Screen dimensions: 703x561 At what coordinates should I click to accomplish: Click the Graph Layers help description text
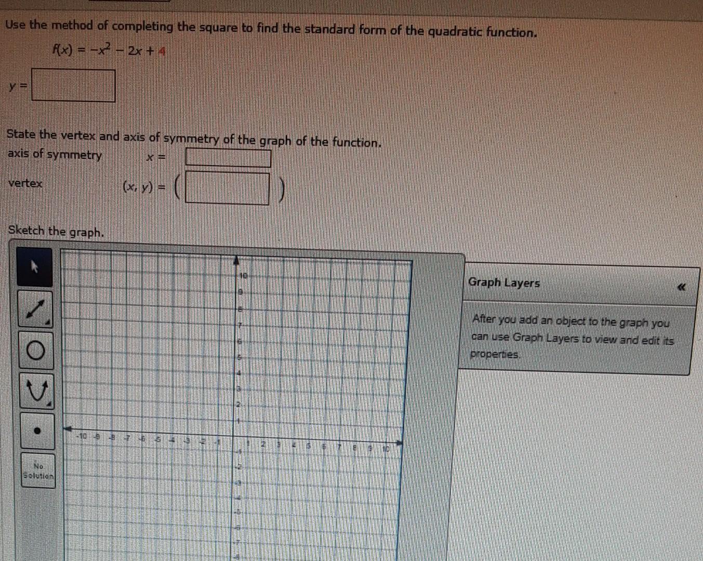click(572, 337)
